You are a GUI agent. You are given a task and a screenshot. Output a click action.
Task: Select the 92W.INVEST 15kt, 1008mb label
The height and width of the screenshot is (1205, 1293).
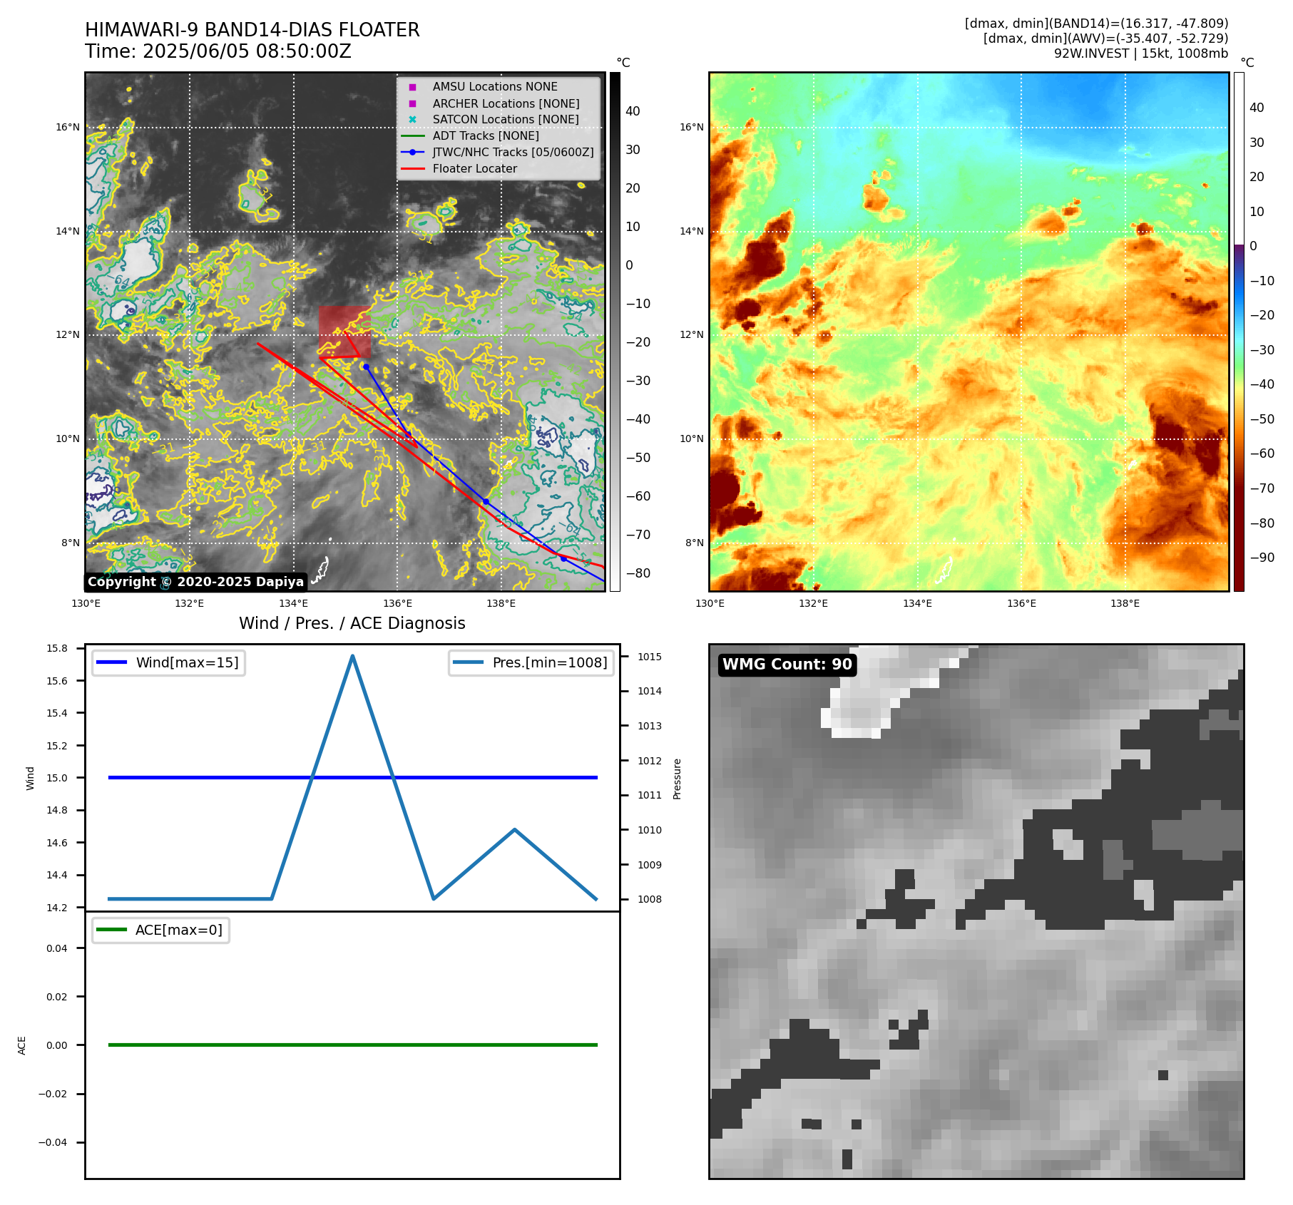(1141, 53)
